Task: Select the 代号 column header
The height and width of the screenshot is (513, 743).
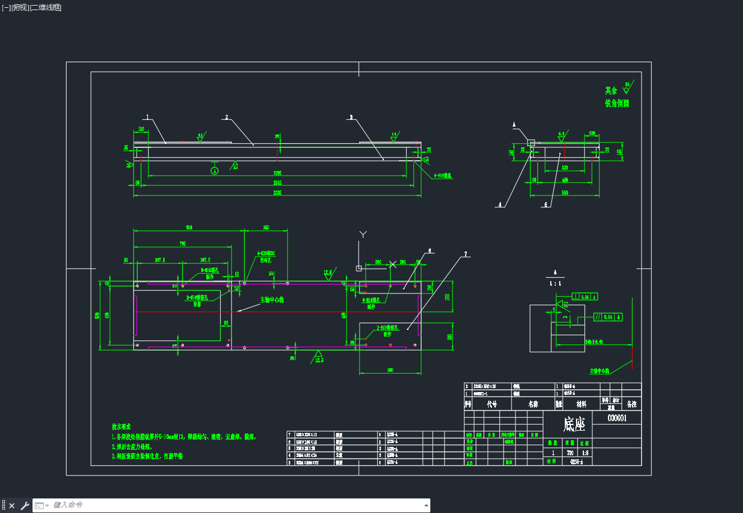Action: [492, 404]
